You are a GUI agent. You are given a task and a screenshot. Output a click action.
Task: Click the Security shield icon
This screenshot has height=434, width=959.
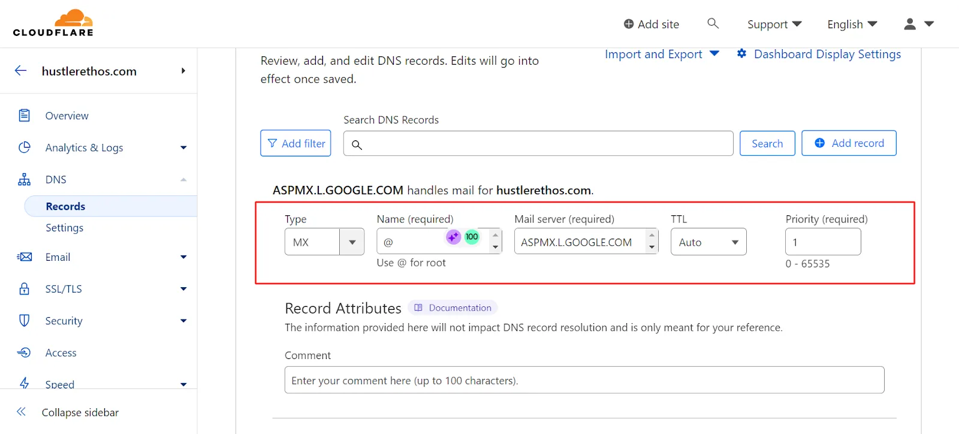pyautogui.click(x=24, y=321)
